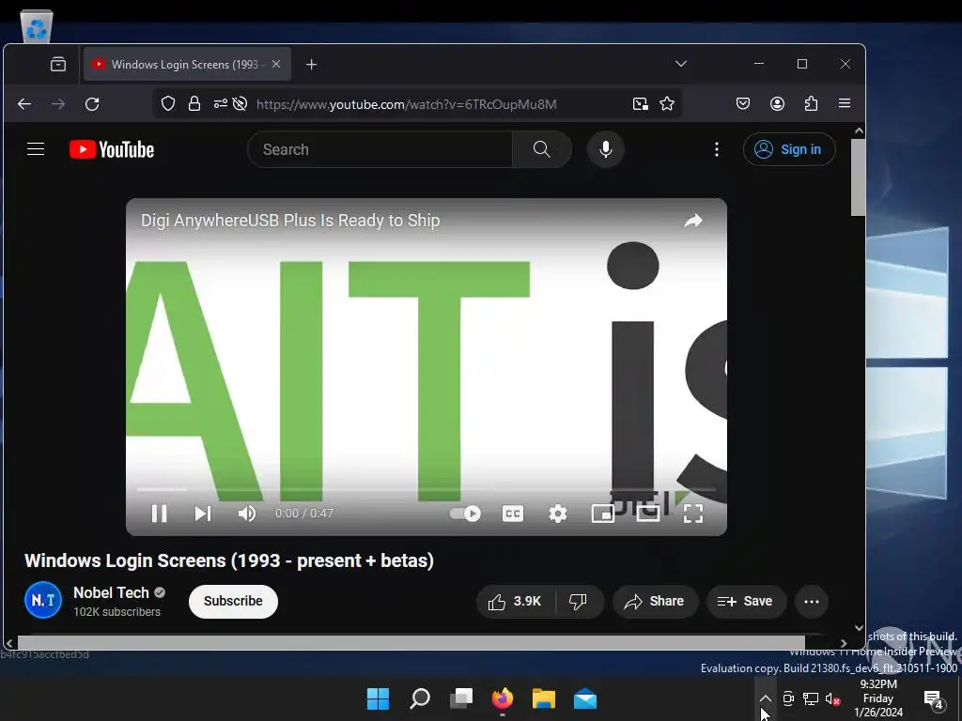The image size is (962, 721).
Task: Click the horizontal page scrollbar
Action: (411, 642)
